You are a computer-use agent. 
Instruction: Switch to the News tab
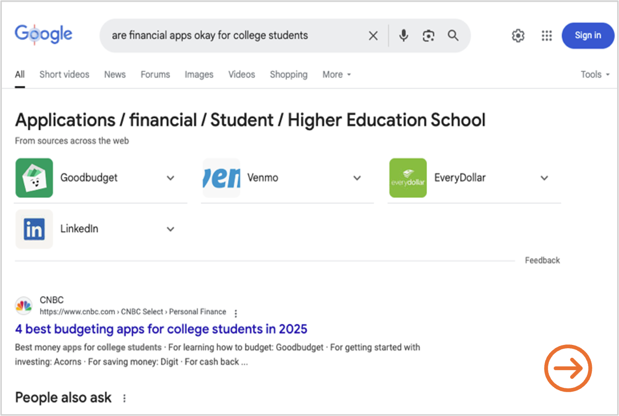point(115,74)
